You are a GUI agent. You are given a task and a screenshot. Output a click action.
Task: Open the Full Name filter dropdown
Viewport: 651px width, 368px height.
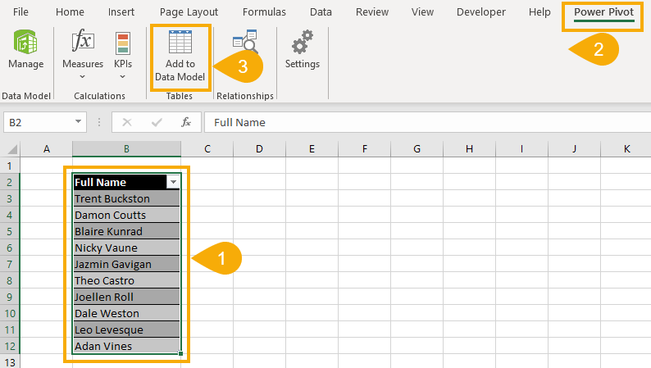pos(173,182)
